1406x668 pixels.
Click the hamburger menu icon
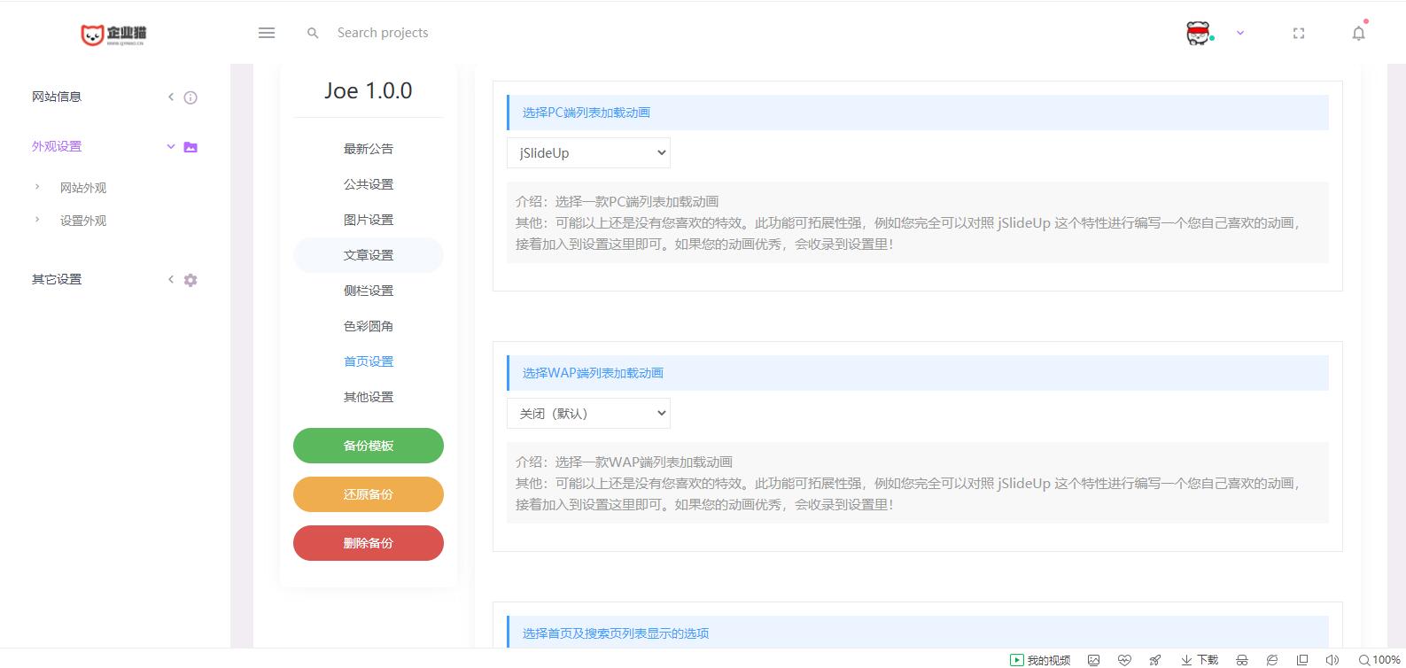[267, 33]
